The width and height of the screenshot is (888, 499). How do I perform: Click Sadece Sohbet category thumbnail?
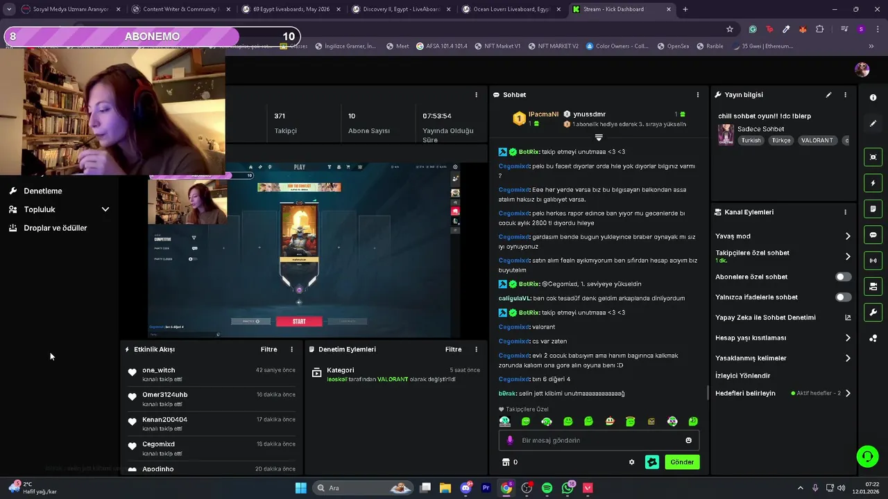click(x=726, y=134)
